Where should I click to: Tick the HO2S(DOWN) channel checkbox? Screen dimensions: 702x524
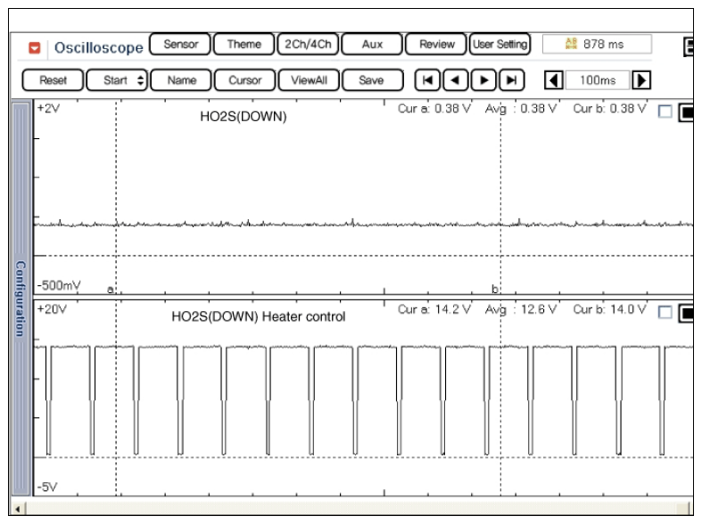point(664,112)
